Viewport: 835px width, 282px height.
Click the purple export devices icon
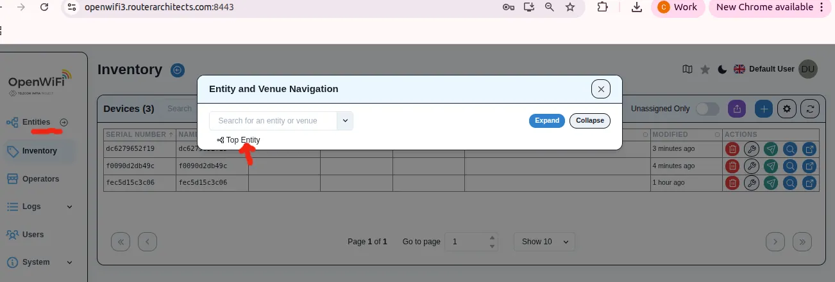pyautogui.click(x=737, y=109)
